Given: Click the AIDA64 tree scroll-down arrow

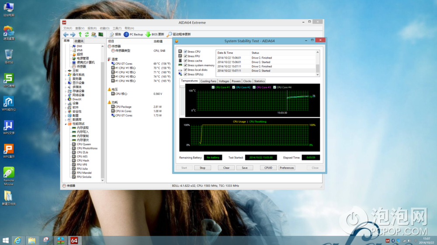Looking at the screenshot, I should [103, 180].
